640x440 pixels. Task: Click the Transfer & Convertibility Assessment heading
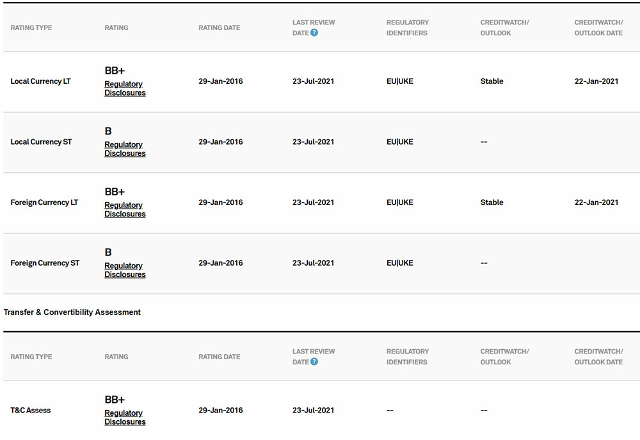pos(72,313)
